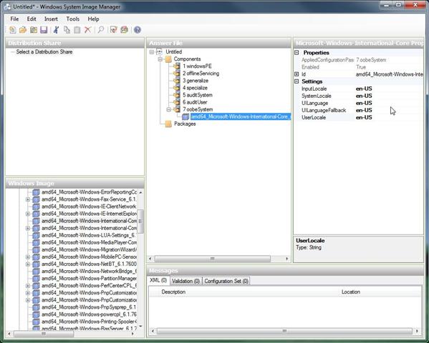Viewport: 429px width, 343px height.
Task: Open the Insert menu
Action: 51,19
